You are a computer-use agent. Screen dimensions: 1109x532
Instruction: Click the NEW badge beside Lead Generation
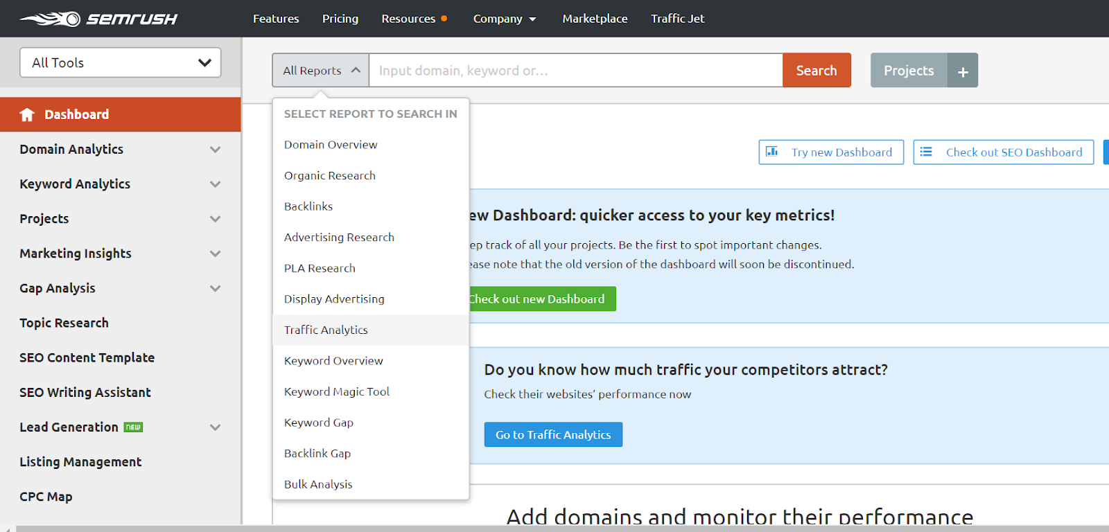coord(133,427)
